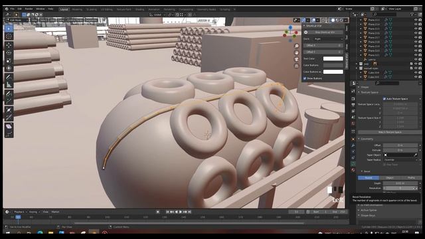Click Match Texture Space button
This screenshot has width=425, height=239.
click(x=390, y=132)
